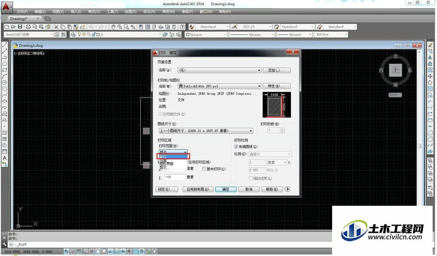Screen dimensions: 437x256
Task: Click the Plot printer icon in toolbar
Action: (x=28, y=27)
